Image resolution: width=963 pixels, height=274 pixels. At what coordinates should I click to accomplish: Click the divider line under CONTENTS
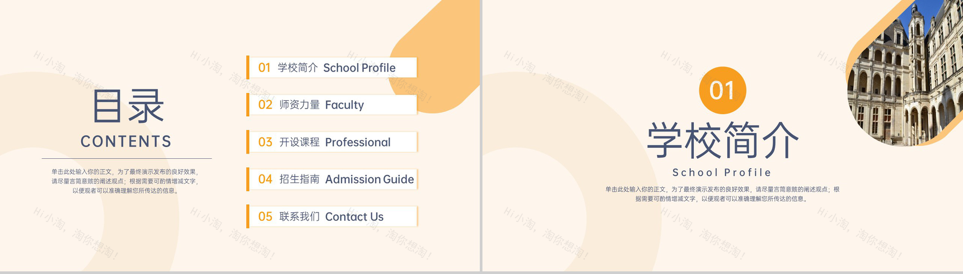(x=127, y=159)
